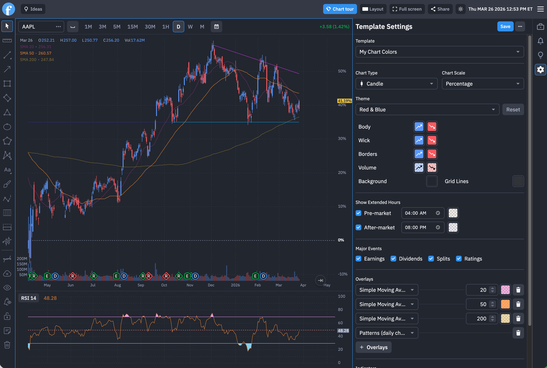Delete the SMA 200 overlay

518,318
